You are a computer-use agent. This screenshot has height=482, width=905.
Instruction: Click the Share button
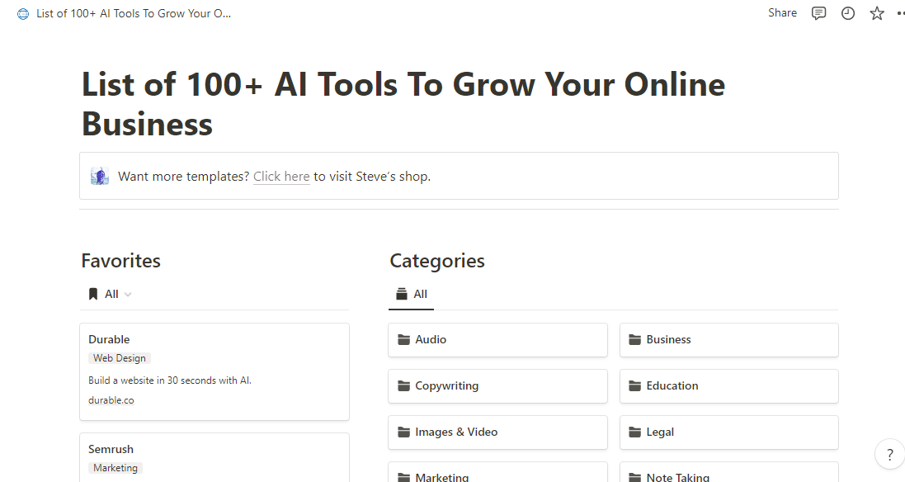(x=782, y=12)
